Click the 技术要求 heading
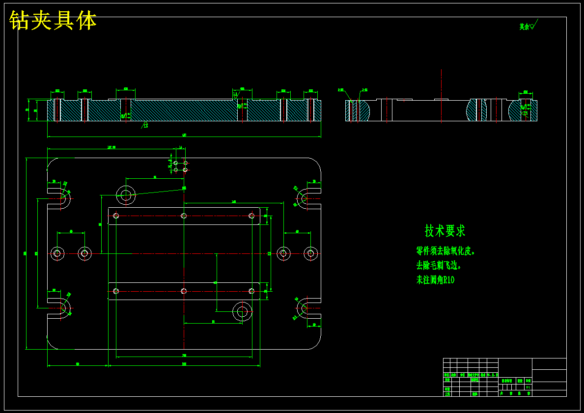The height and width of the screenshot is (413, 584). click(445, 231)
